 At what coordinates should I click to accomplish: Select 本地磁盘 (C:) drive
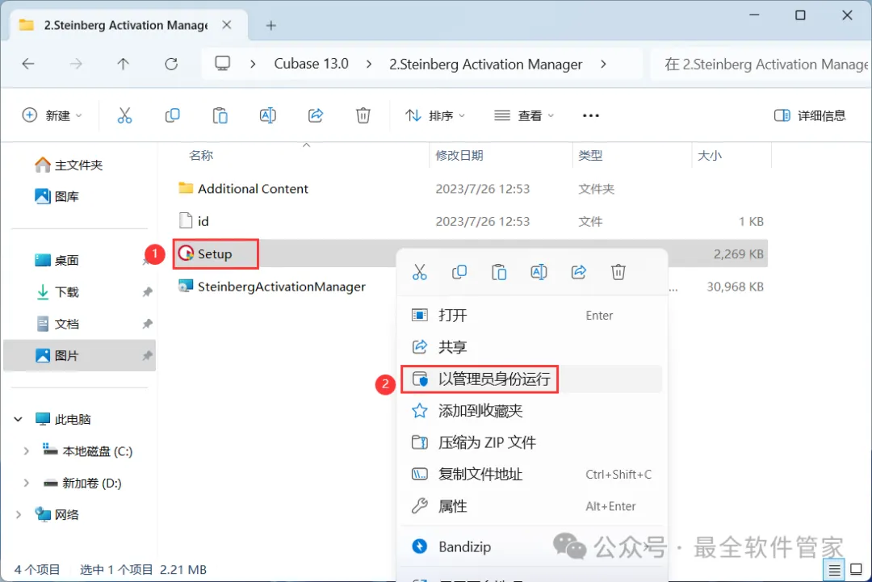[x=87, y=451]
